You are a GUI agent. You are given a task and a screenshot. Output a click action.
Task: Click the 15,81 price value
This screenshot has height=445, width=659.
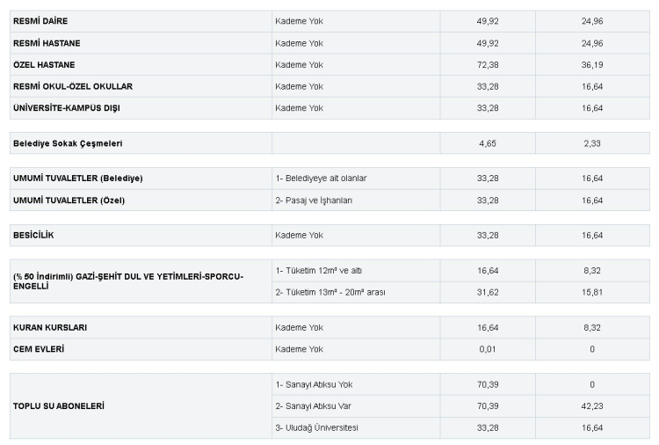[592, 292]
